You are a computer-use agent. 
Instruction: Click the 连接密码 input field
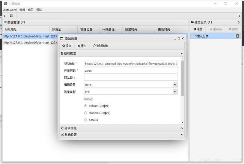coord(131,71)
